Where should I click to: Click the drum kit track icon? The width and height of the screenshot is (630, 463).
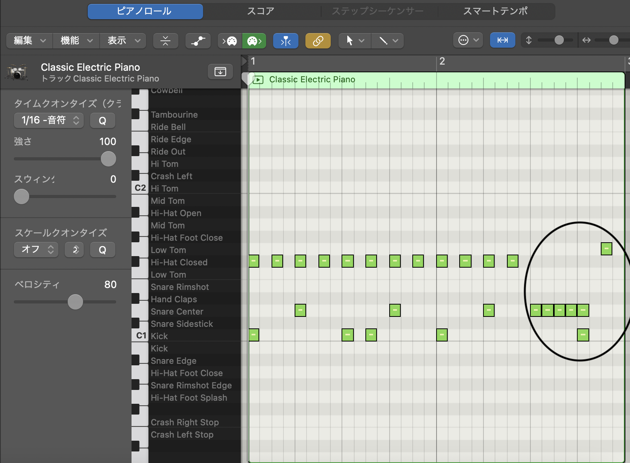click(17, 72)
